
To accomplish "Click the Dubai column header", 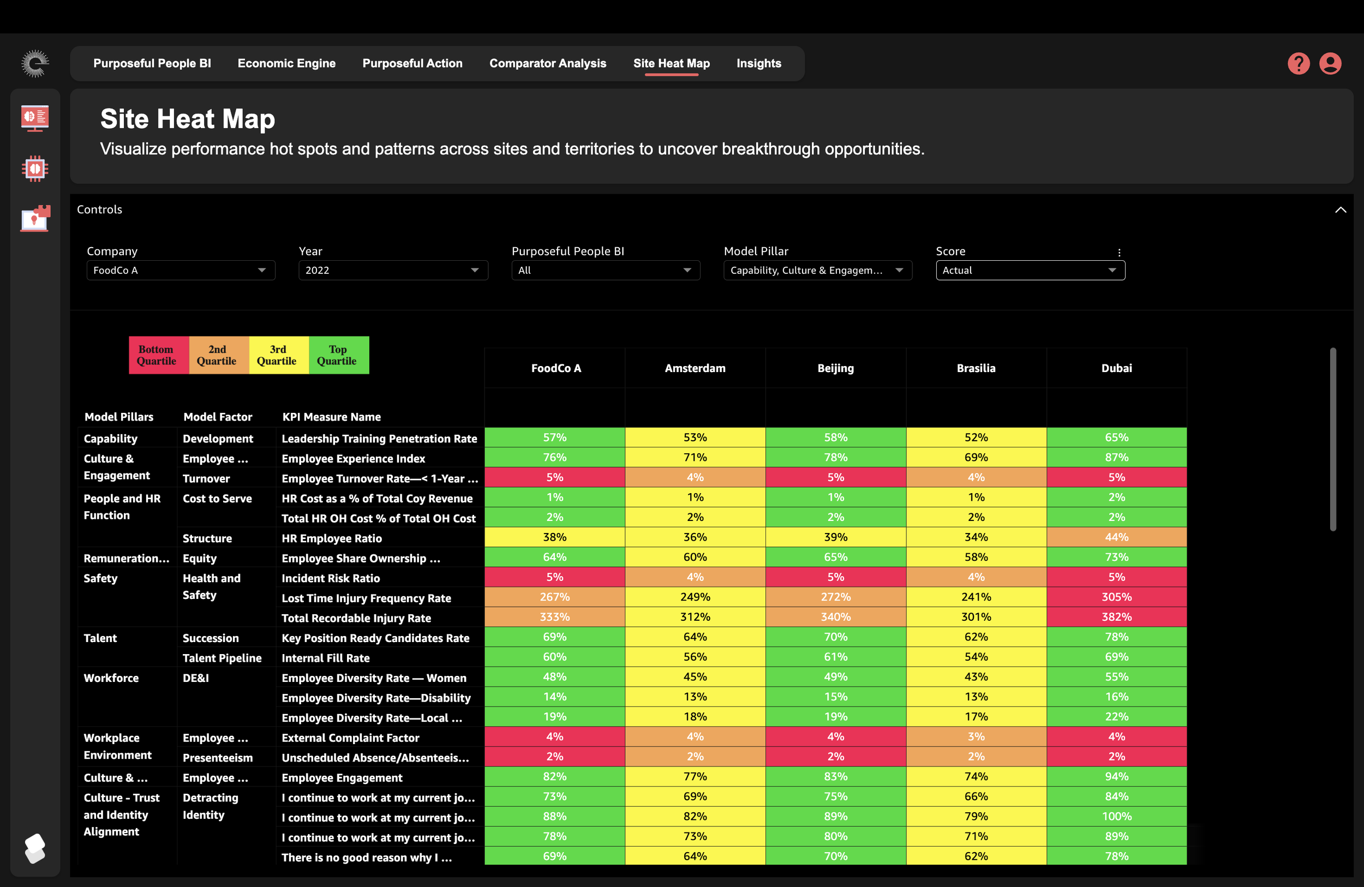I will [1116, 368].
